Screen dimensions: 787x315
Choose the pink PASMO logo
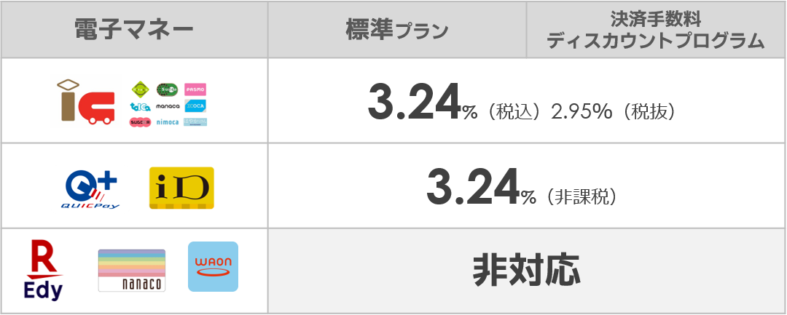[195, 89]
